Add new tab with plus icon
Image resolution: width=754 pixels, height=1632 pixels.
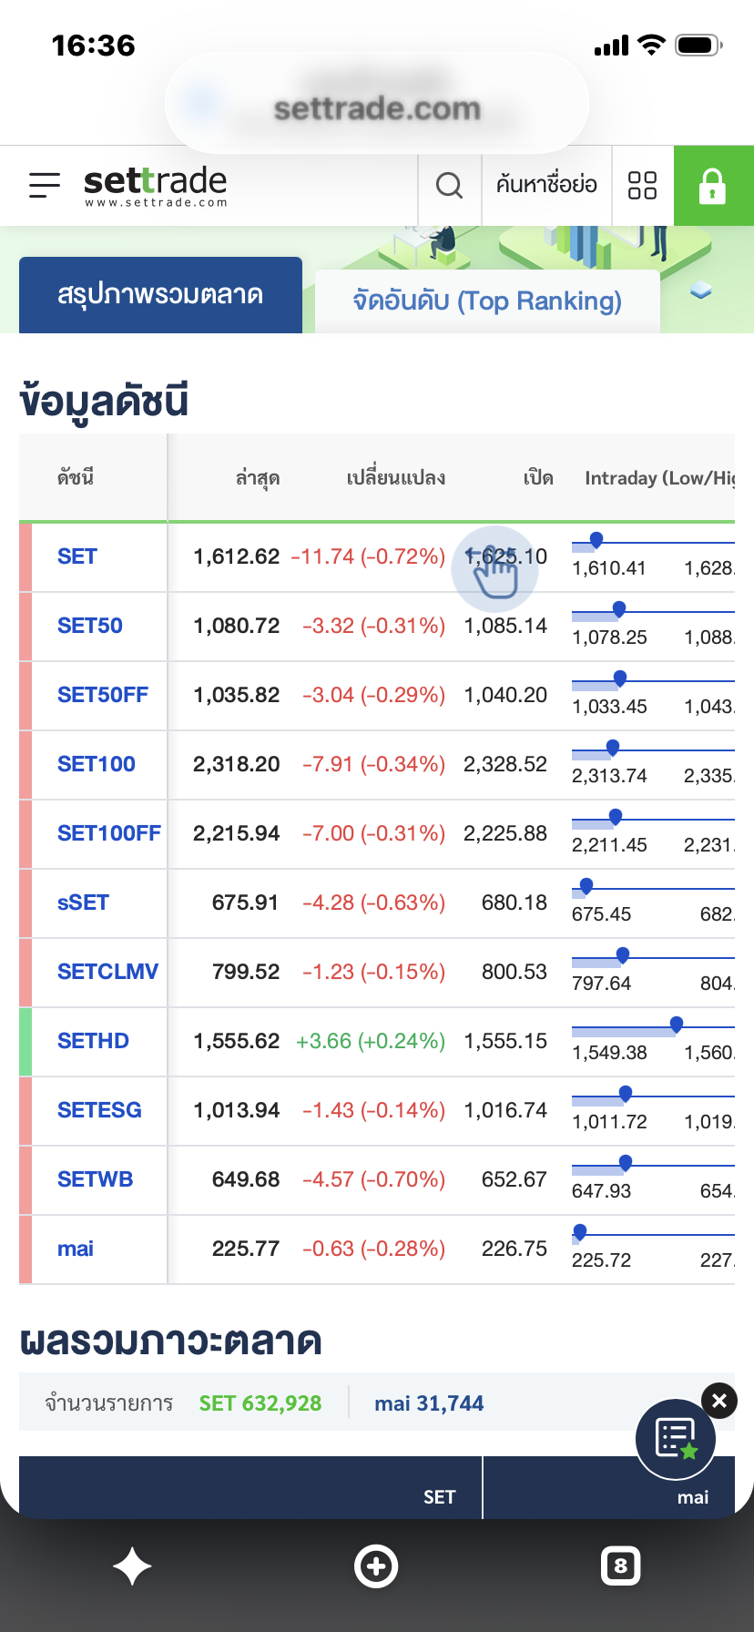click(376, 1566)
